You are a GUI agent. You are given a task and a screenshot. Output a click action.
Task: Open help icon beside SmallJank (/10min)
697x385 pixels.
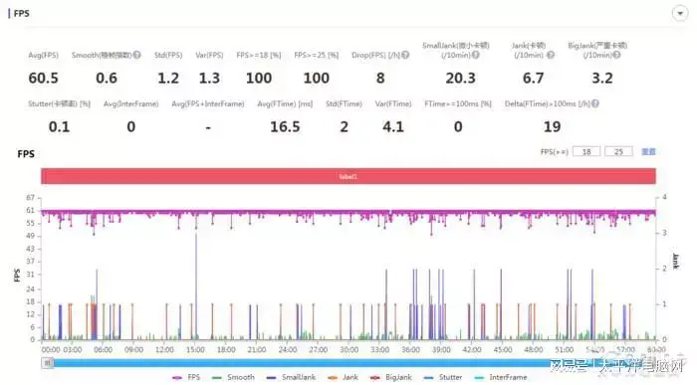475,55
